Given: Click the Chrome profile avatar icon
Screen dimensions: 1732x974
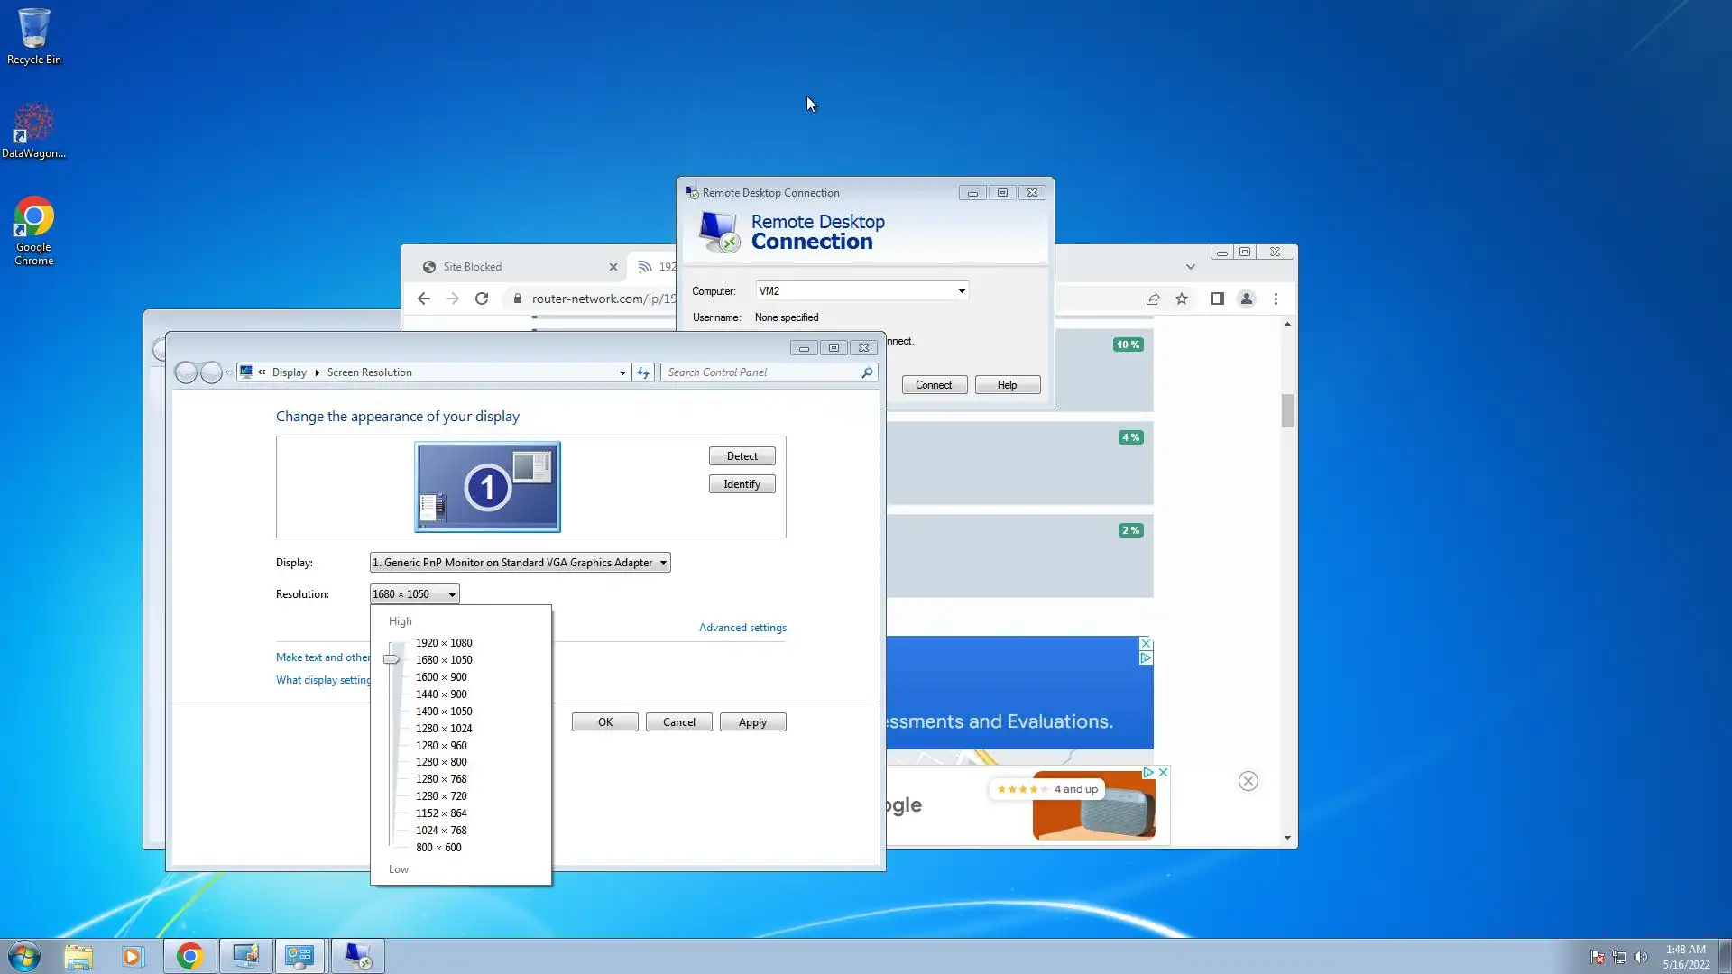Looking at the screenshot, I should [x=1247, y=299].
